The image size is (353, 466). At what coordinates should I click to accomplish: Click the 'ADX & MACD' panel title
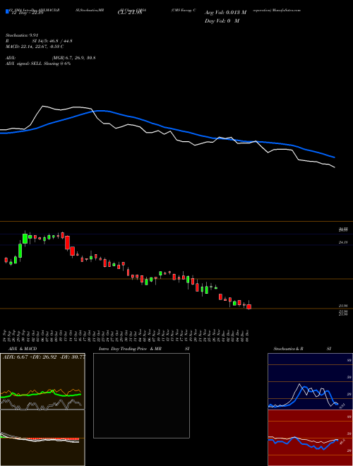(x=23, y=349)
